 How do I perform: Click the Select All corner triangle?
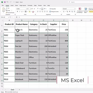[3, 20]
